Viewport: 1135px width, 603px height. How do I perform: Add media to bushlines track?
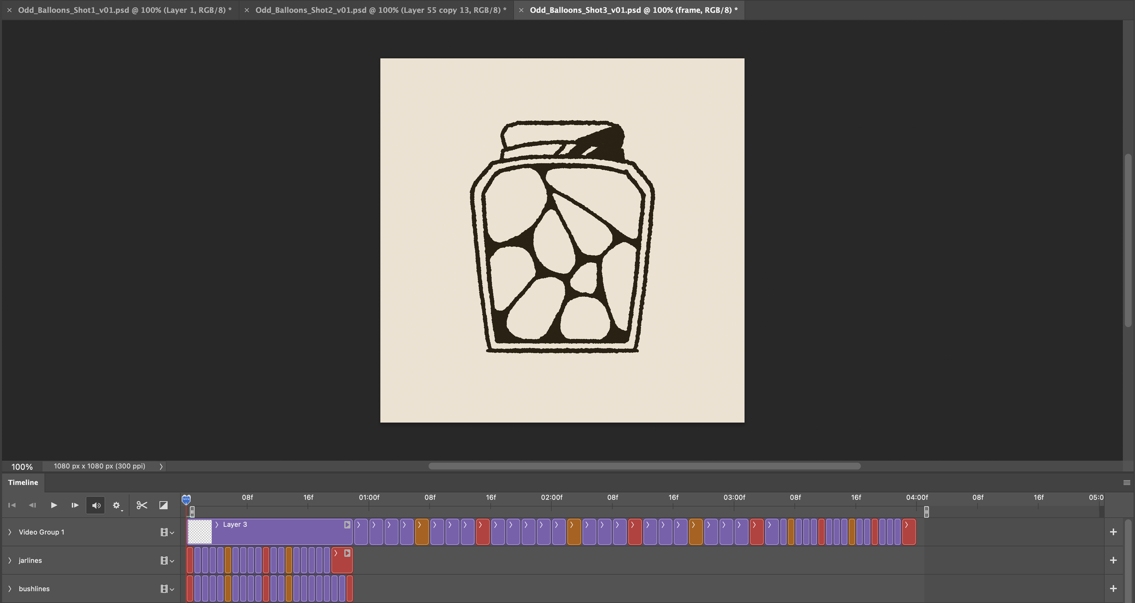tap(1113, 589)
